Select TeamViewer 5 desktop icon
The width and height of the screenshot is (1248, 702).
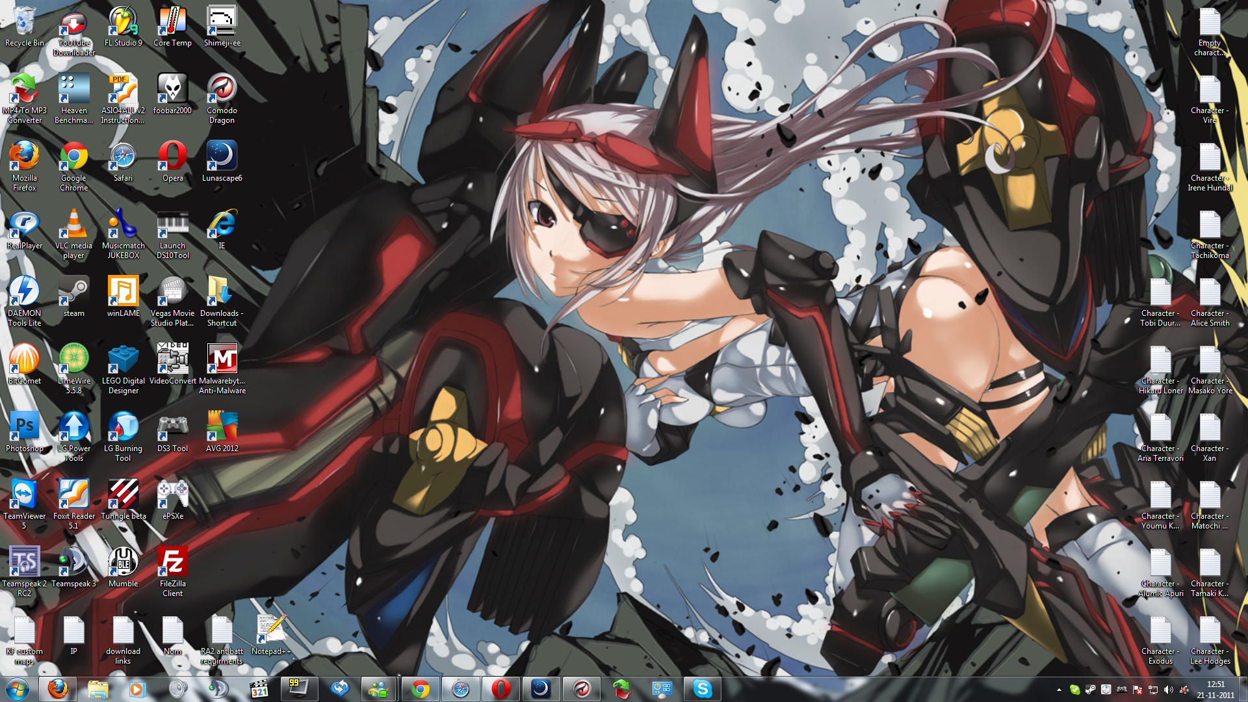(x=25, y=504)
